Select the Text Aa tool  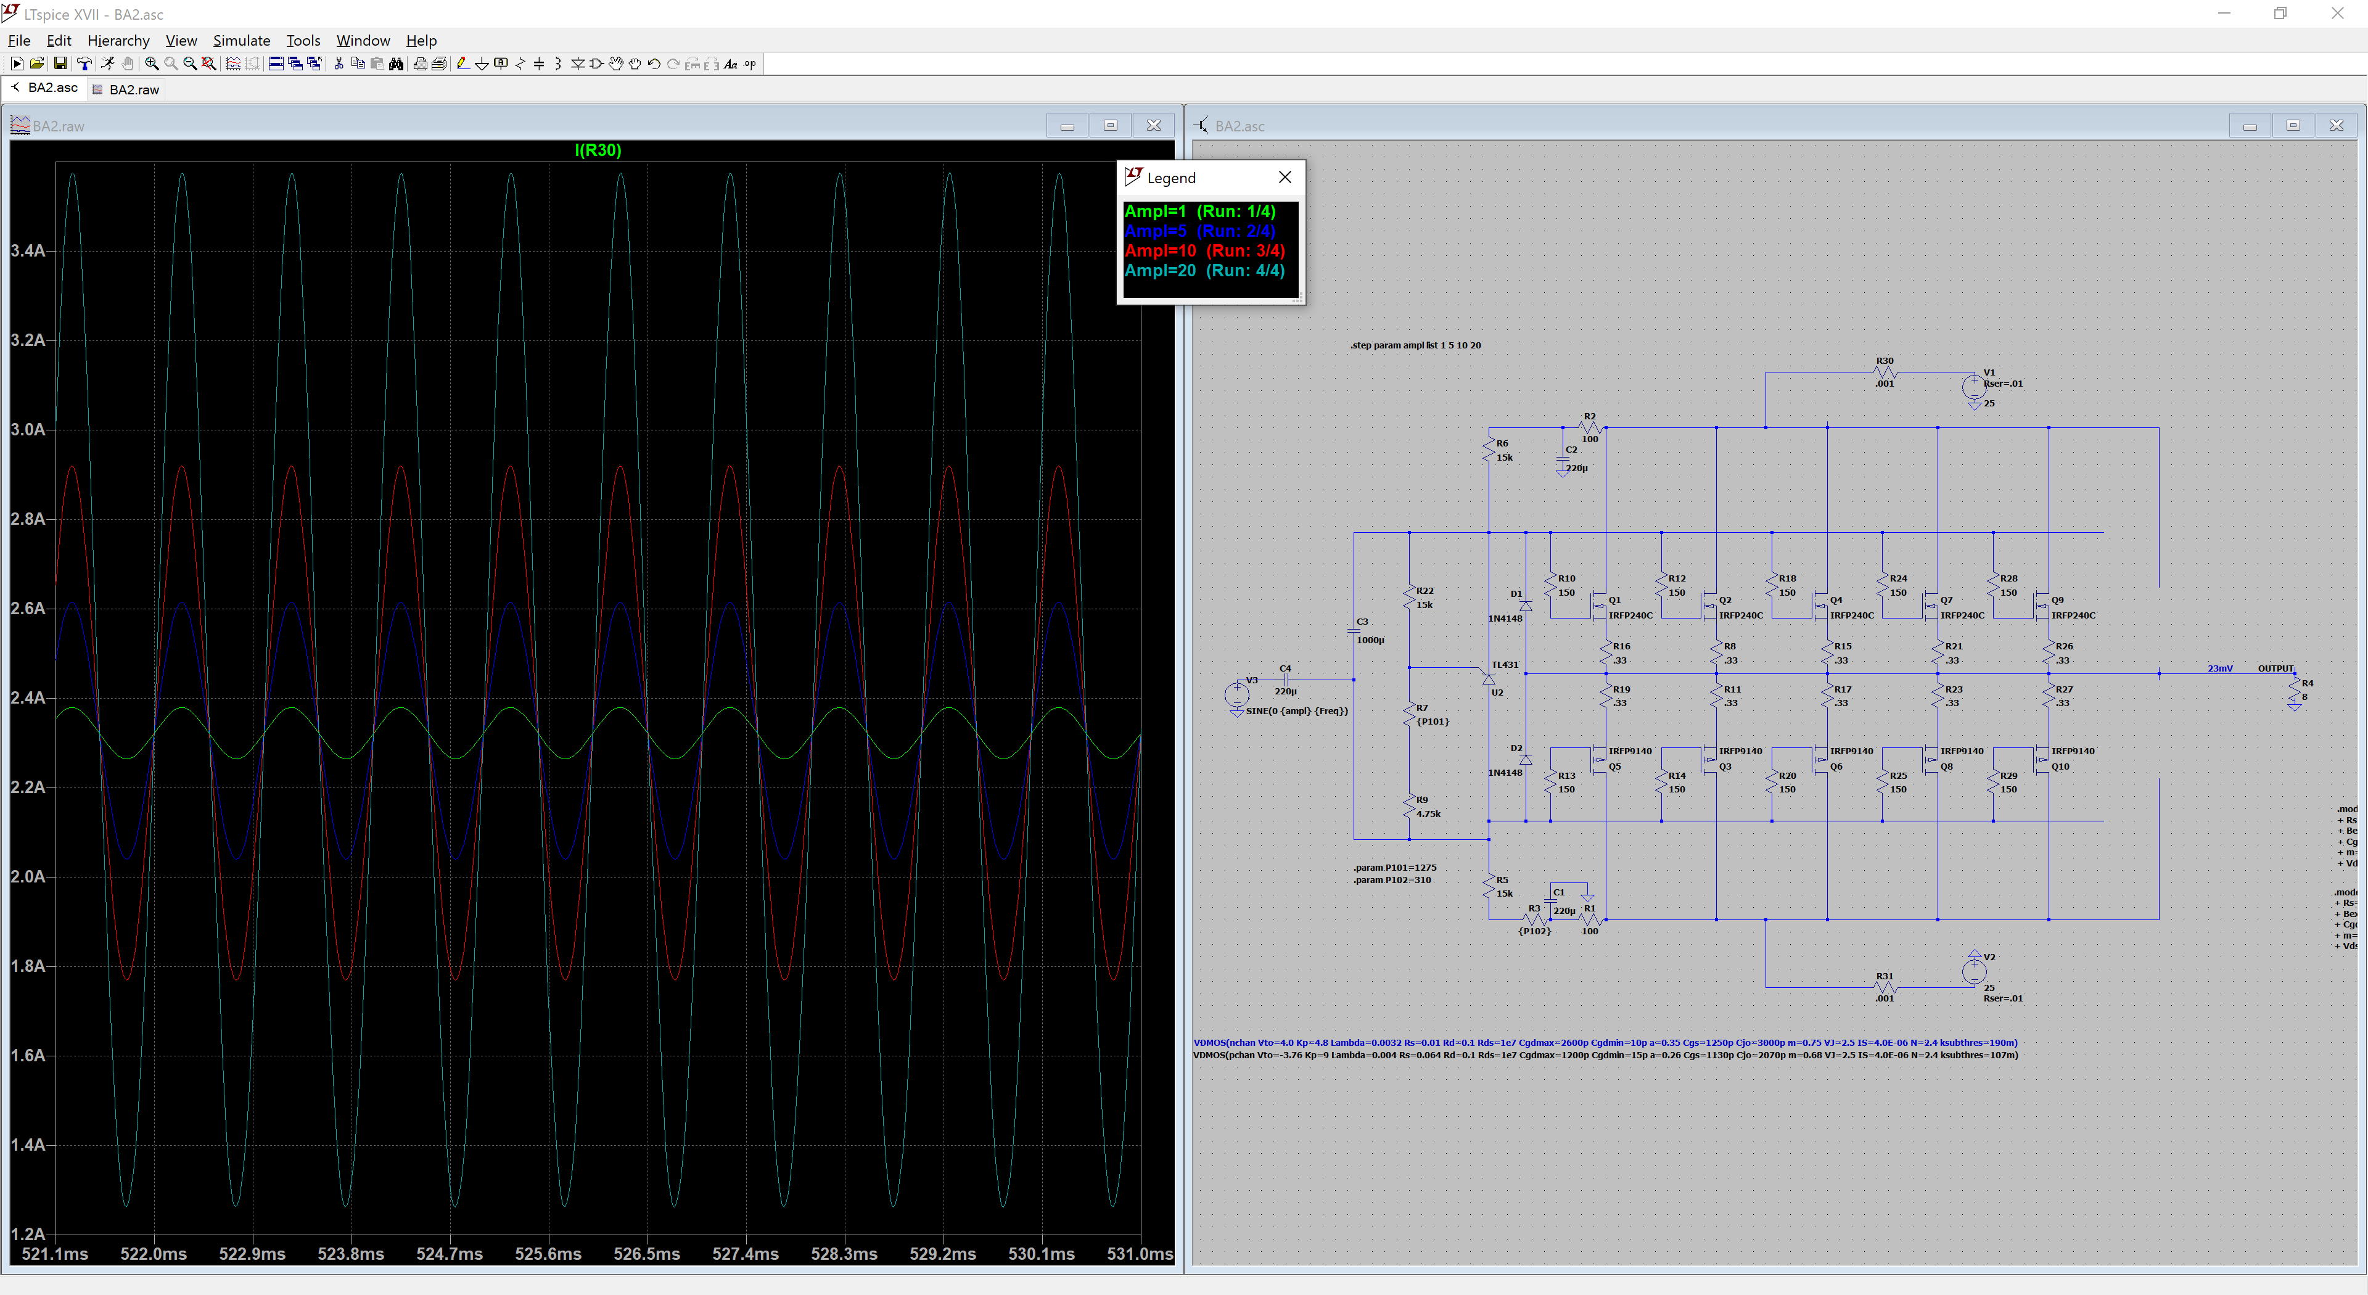(731, 64)
